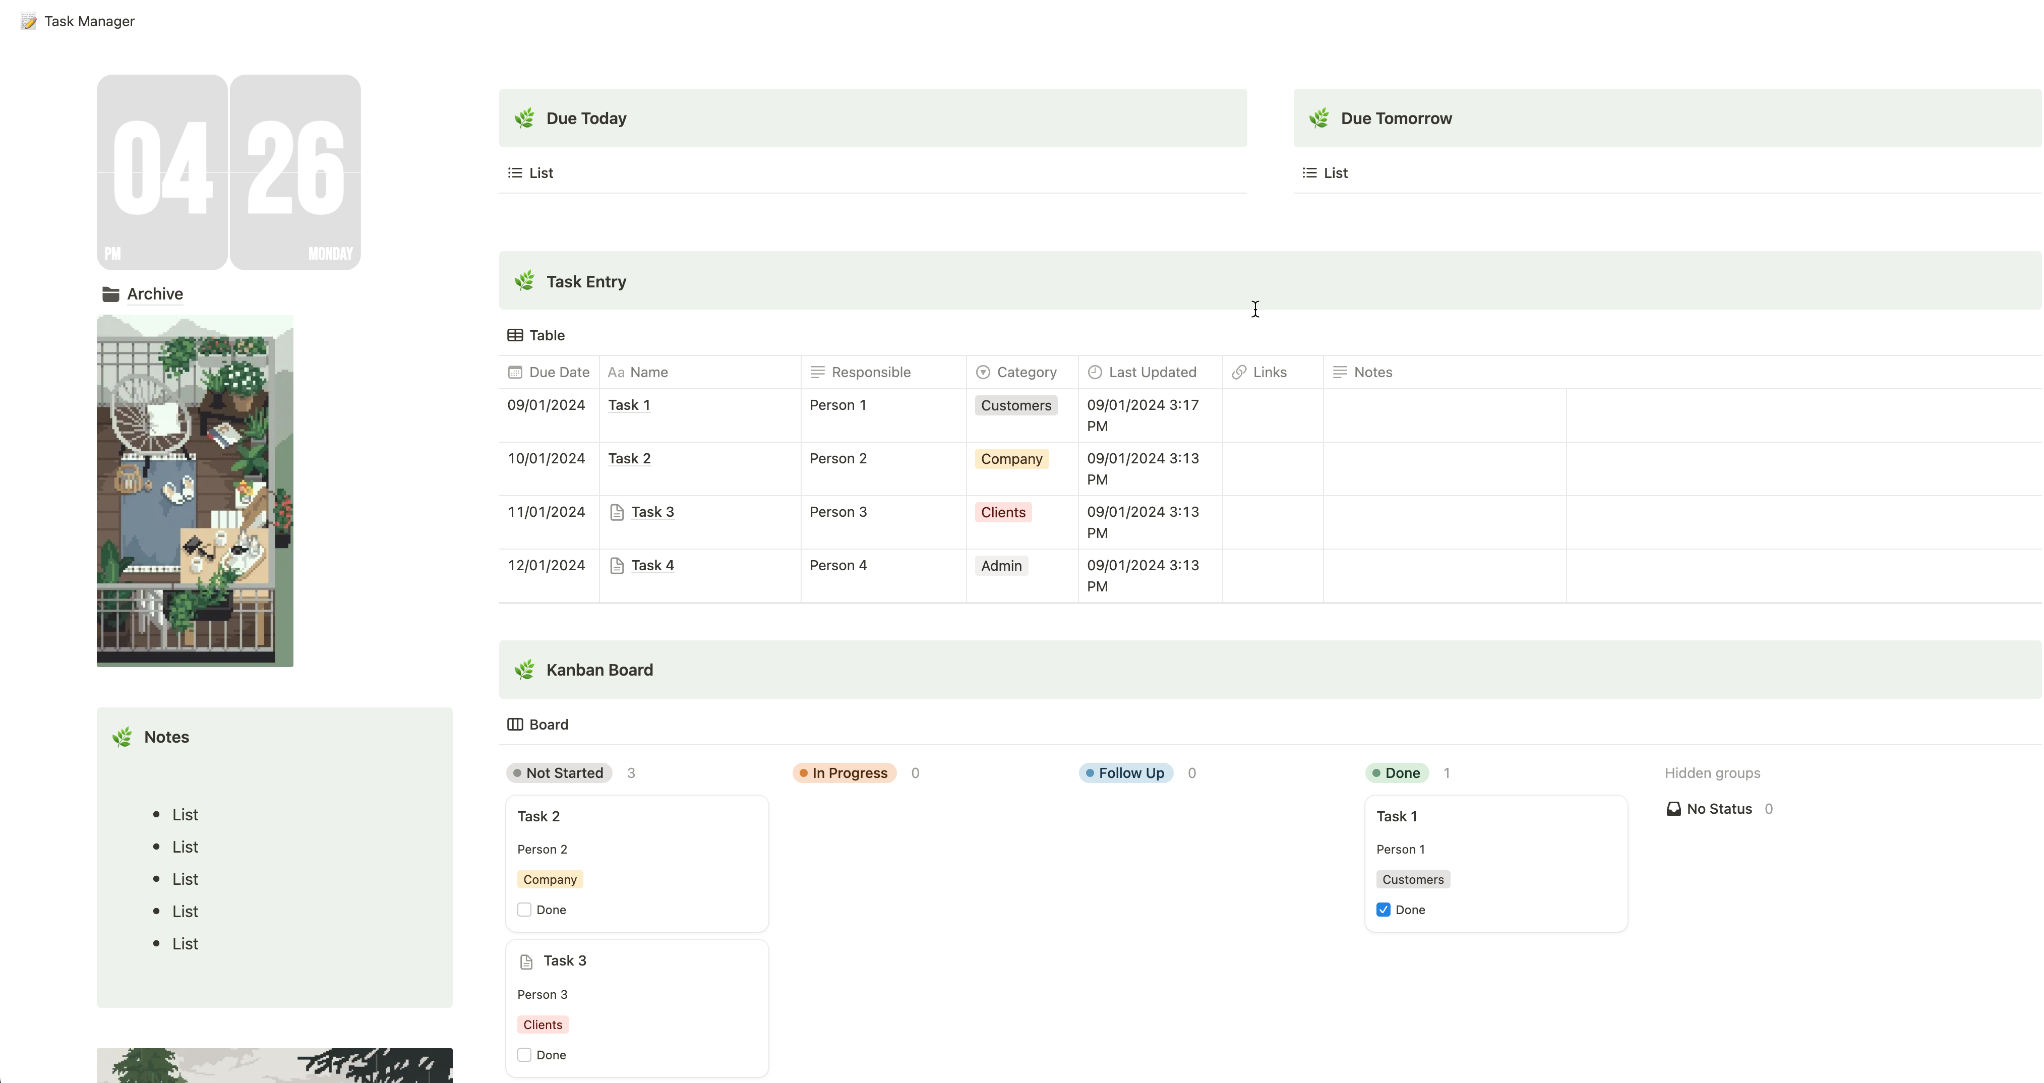Click the Task Manager page emoji icon

(29, 21)
